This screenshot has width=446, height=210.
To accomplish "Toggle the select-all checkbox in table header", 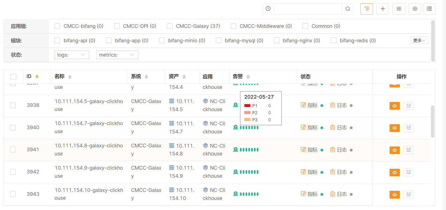I will (x=13, y=77).
